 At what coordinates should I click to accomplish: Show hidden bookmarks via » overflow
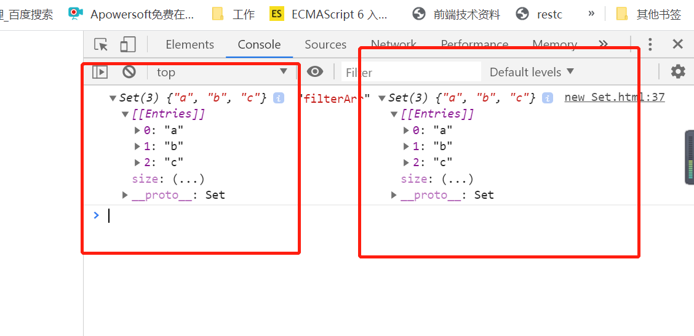(591, 14)
